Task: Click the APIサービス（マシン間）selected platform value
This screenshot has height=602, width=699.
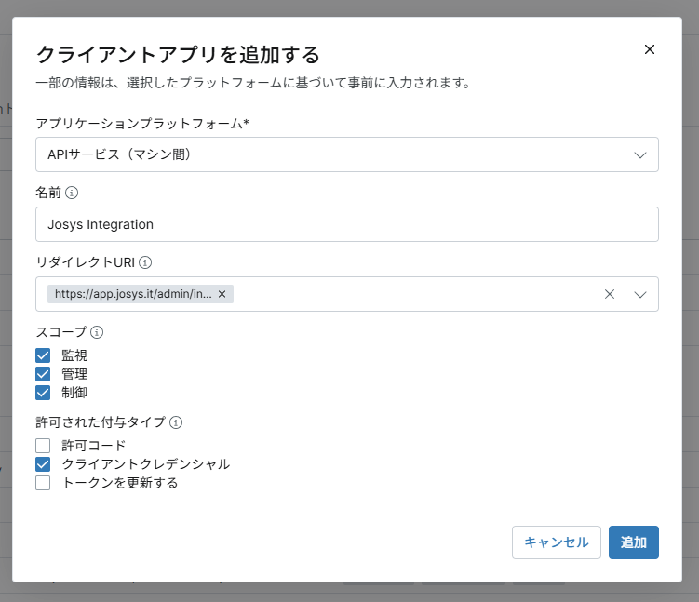Action: (x=119, y=155)
